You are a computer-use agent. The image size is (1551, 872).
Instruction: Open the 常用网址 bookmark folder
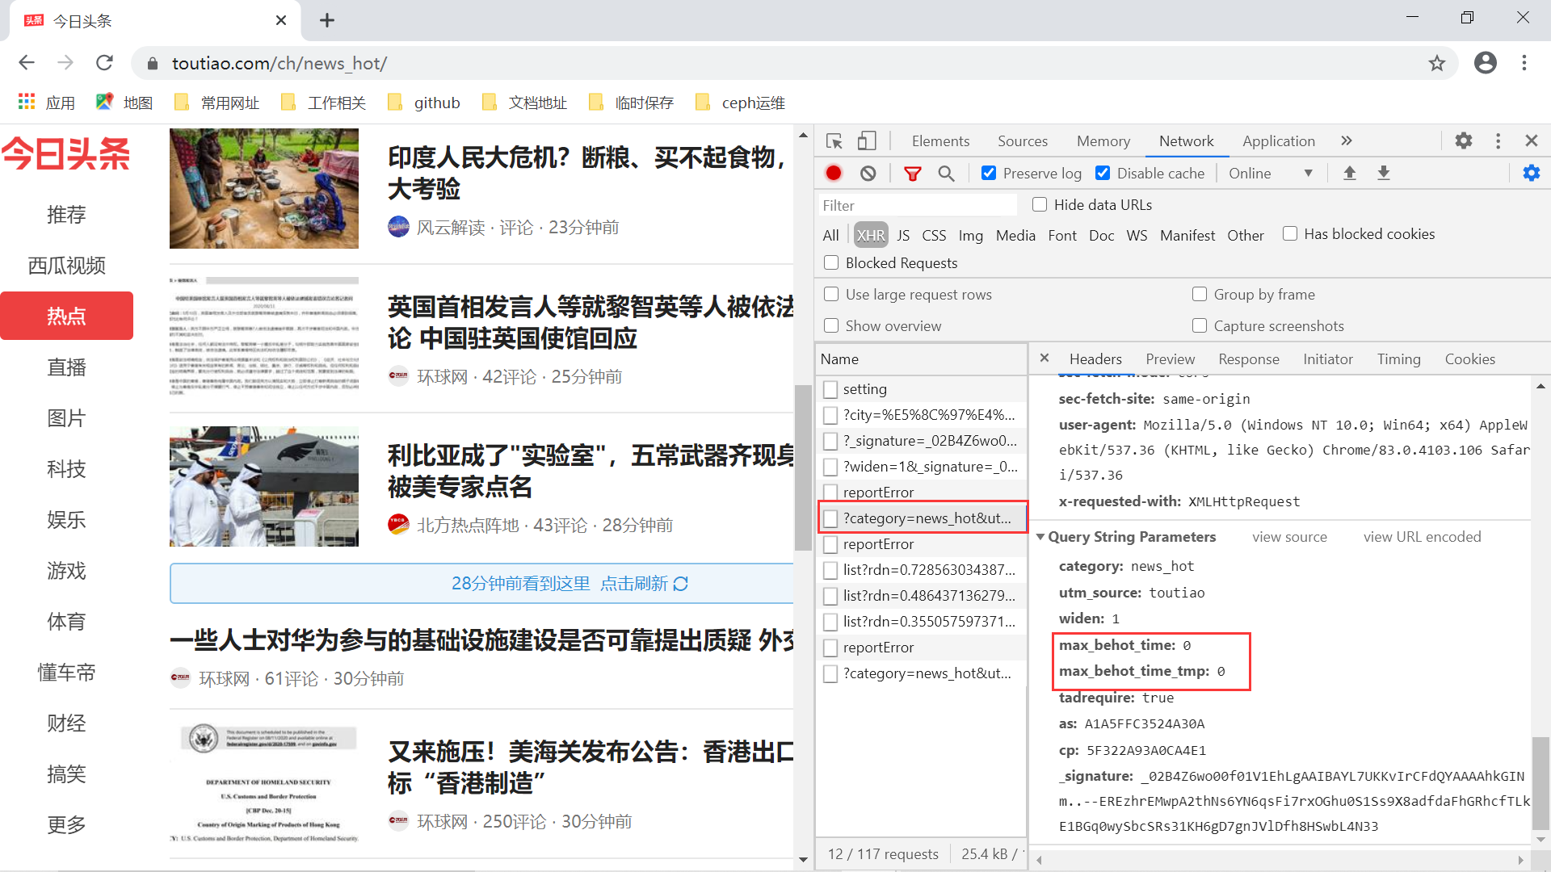point(217,103)
